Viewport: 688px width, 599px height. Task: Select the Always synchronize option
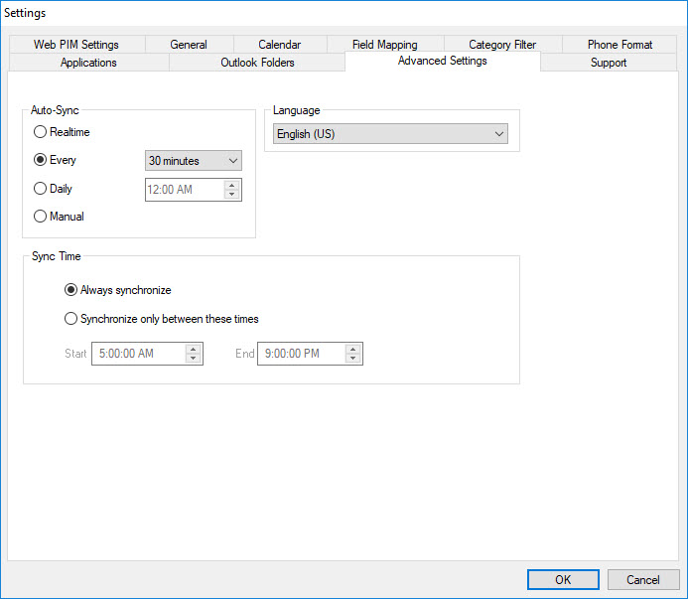[x=70, y=290]
